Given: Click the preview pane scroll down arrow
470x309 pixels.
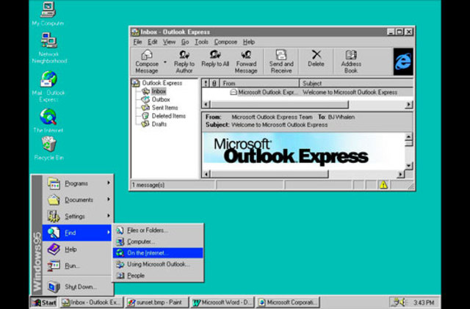Looking at the screenshot, I should coord(408,165).
